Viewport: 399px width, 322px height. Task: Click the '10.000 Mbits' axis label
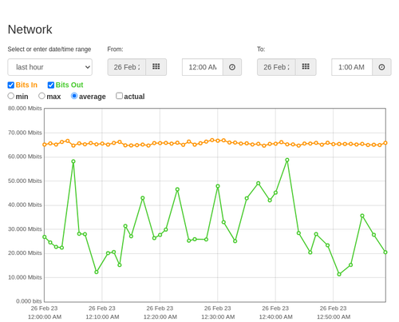(25, 277)
